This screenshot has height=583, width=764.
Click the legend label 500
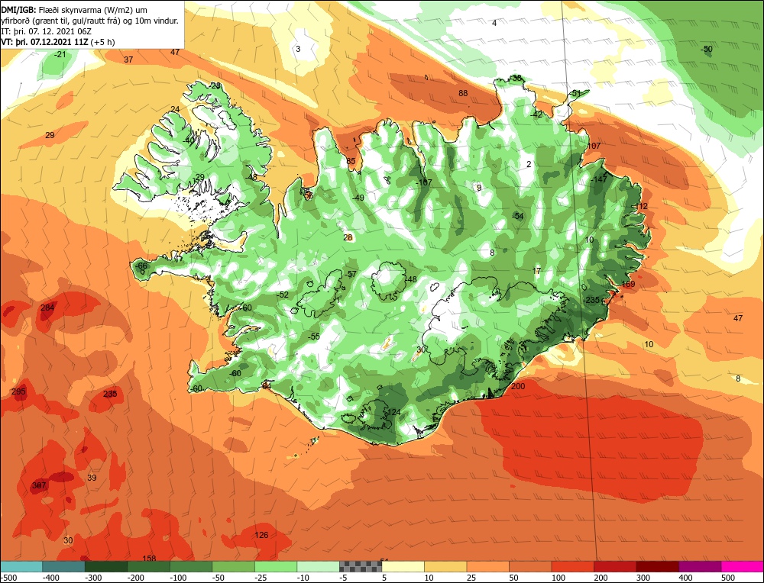tap(728, 578)
